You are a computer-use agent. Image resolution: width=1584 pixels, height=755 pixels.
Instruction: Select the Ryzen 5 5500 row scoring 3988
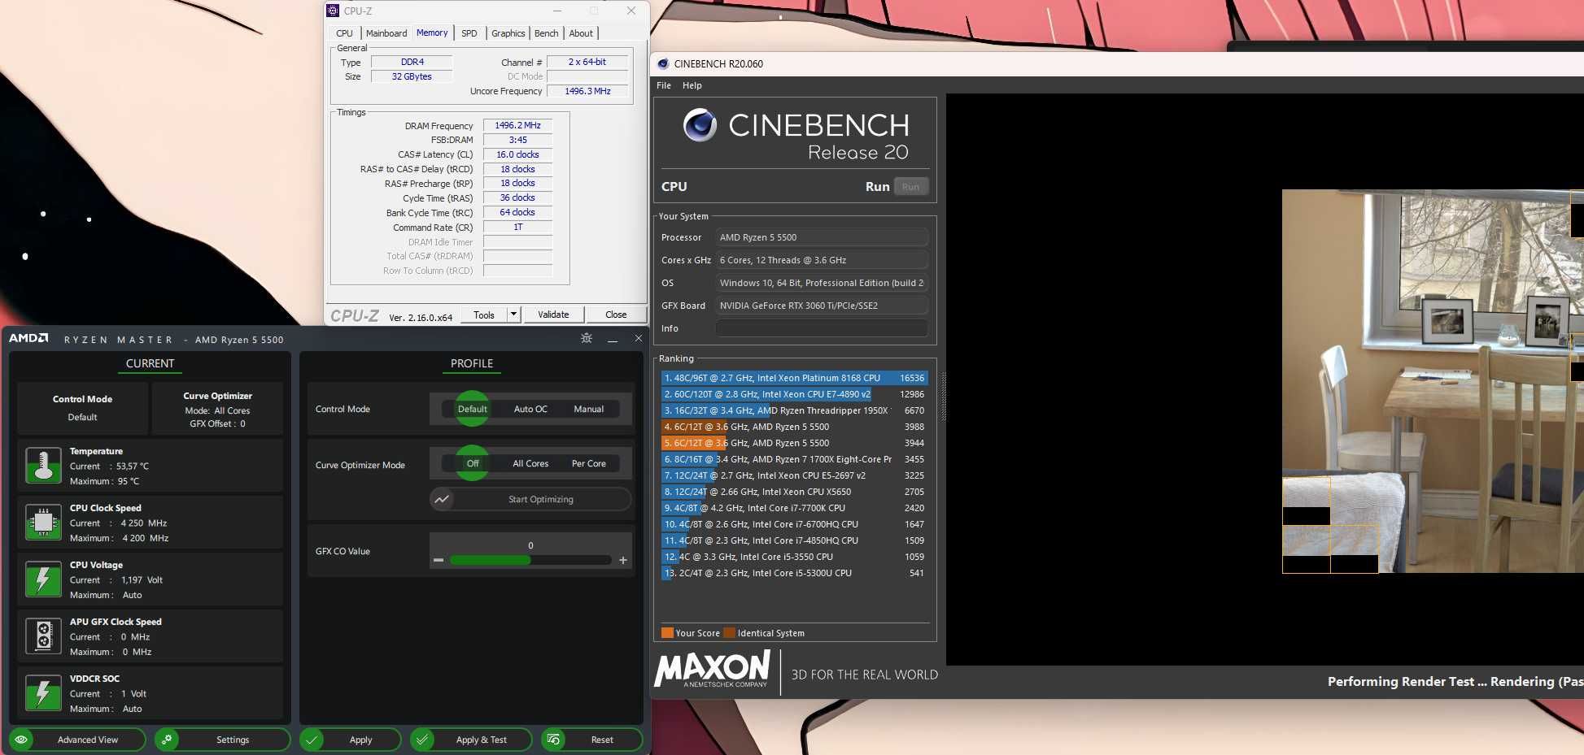pyautogui.click(x=794, y=427)
